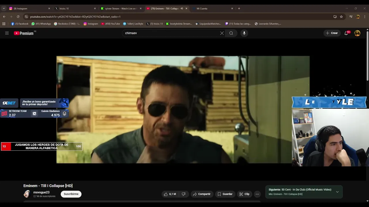
Task: Bookmark this page with the star icon
Action: pyautogui.click(x=341, y=17)
